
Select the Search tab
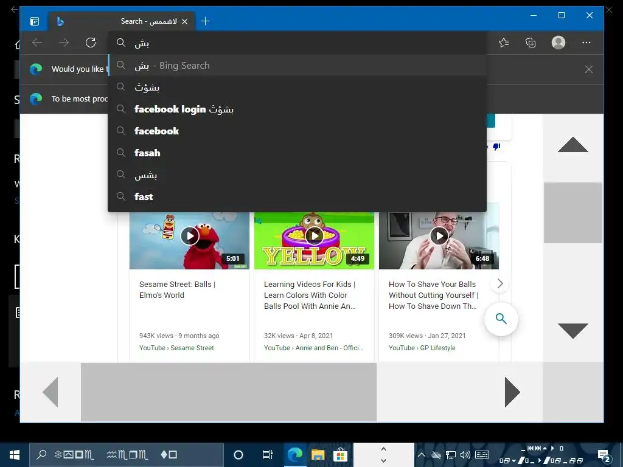pyautogui.click(x=122, y=21)
